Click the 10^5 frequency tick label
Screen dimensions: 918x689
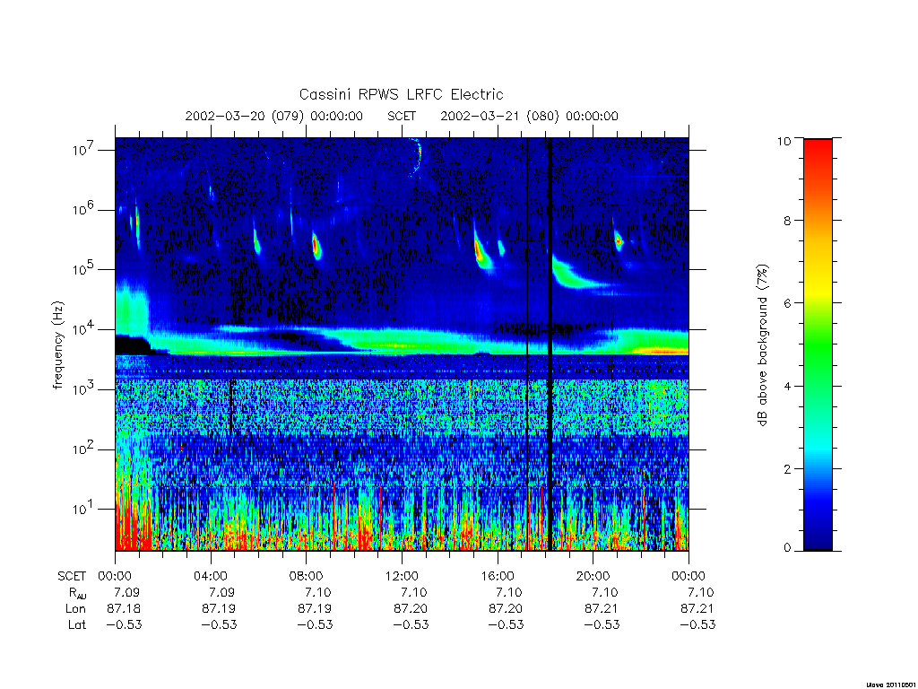[84, 269]
